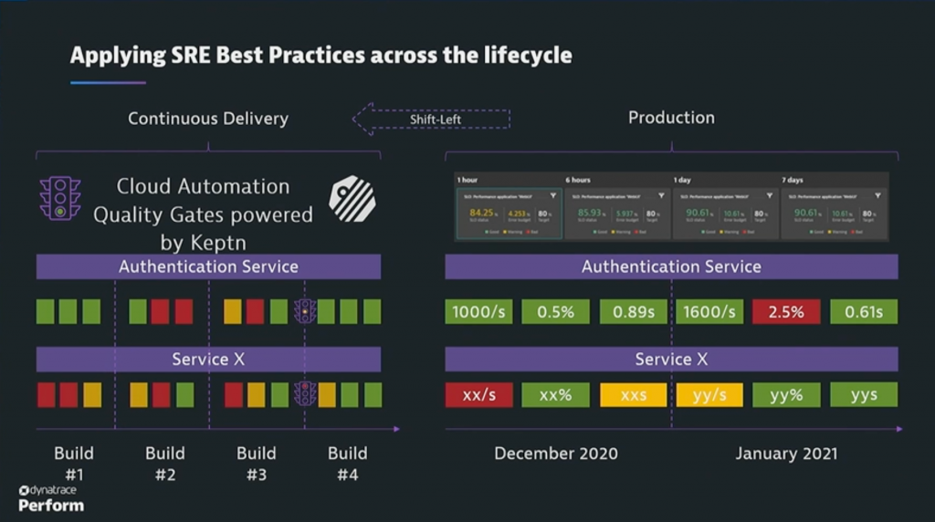Click the striped Keptn logo icon
The height and width of the screenshot is (522, 935).
(x=352, y=199)
